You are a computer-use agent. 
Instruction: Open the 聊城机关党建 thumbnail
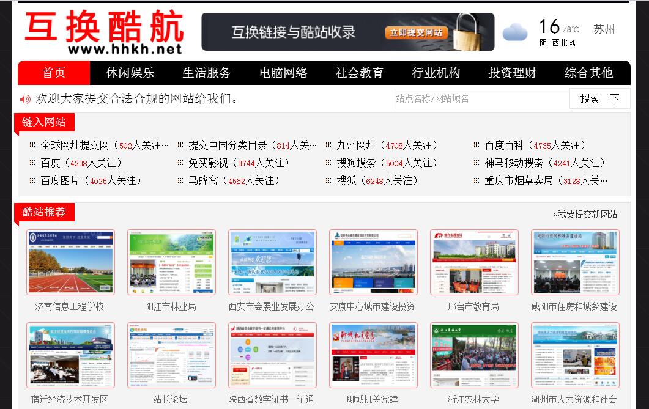point(373,355)
